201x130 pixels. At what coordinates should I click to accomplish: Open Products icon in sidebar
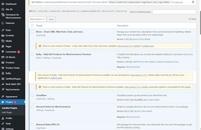click(3, 63)
